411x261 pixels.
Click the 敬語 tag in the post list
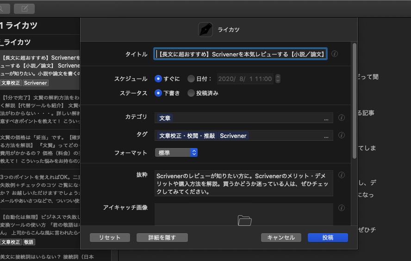point(29,242)
